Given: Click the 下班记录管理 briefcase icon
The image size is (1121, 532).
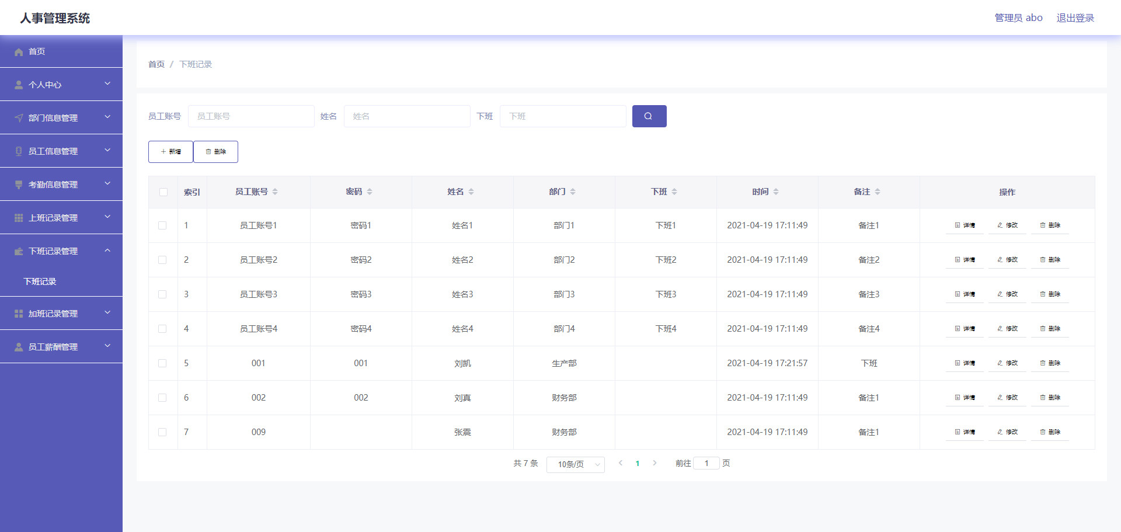Looking at the screenshot, I should pos(19,251).
